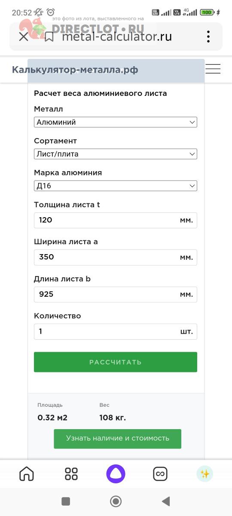Tap the bookmark icon in the address bar
Screen dimensions: 232x516
pos(49,37)
